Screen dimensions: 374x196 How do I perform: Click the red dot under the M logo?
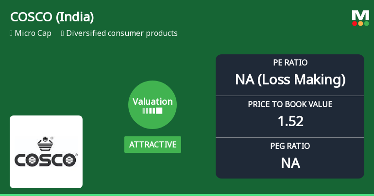coord(355,23)
